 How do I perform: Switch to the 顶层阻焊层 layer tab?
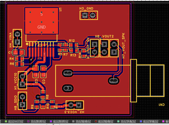37,122
